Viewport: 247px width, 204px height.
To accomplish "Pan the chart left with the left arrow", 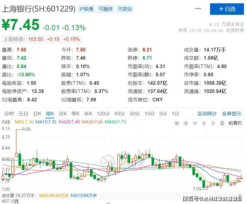I will [204, 123].
